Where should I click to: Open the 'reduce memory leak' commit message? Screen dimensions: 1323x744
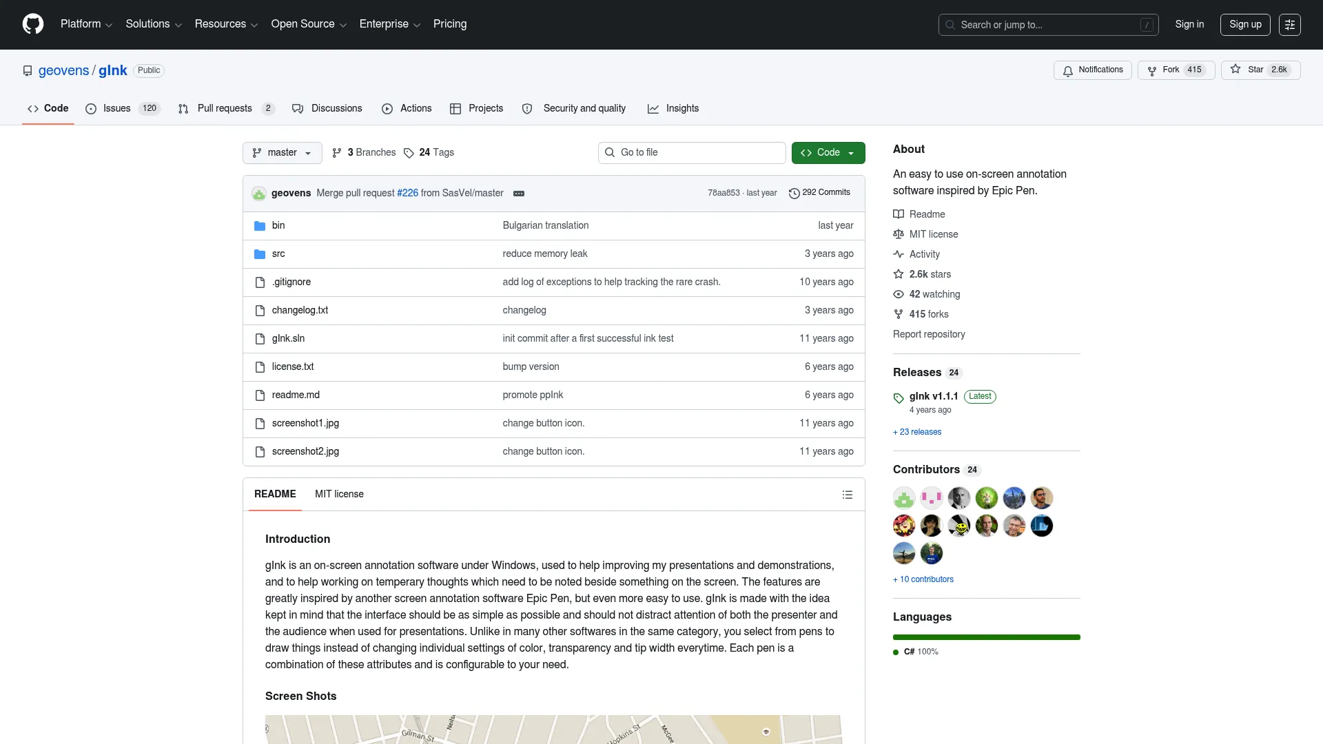click(x=545, y=254)
